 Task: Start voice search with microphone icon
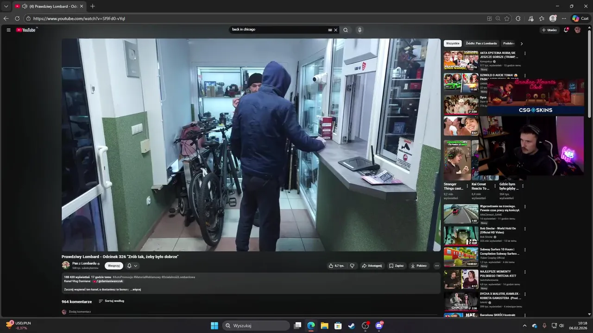click(x=360, y=30)
